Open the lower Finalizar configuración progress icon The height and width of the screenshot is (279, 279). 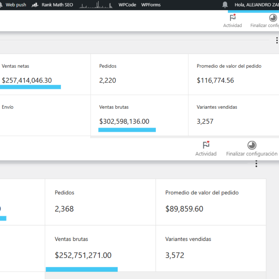[x=251, y=145]
